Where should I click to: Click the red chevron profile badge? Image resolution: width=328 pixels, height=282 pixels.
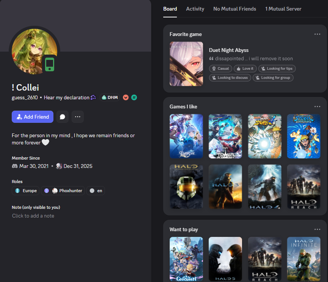coord(125,97)
